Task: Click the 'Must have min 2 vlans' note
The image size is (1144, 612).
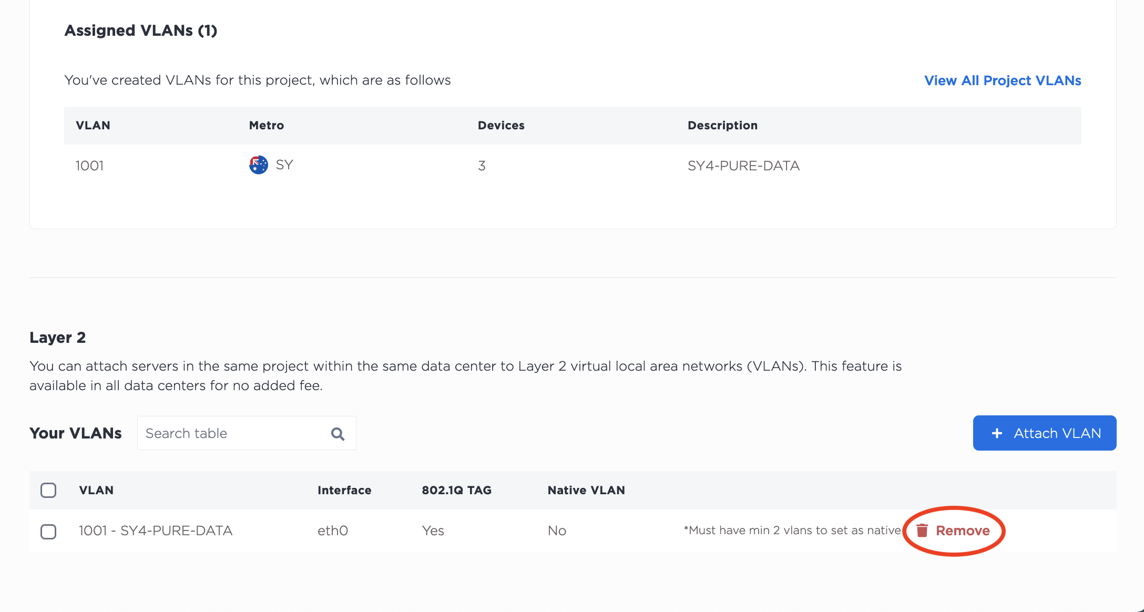Action: 792,531
